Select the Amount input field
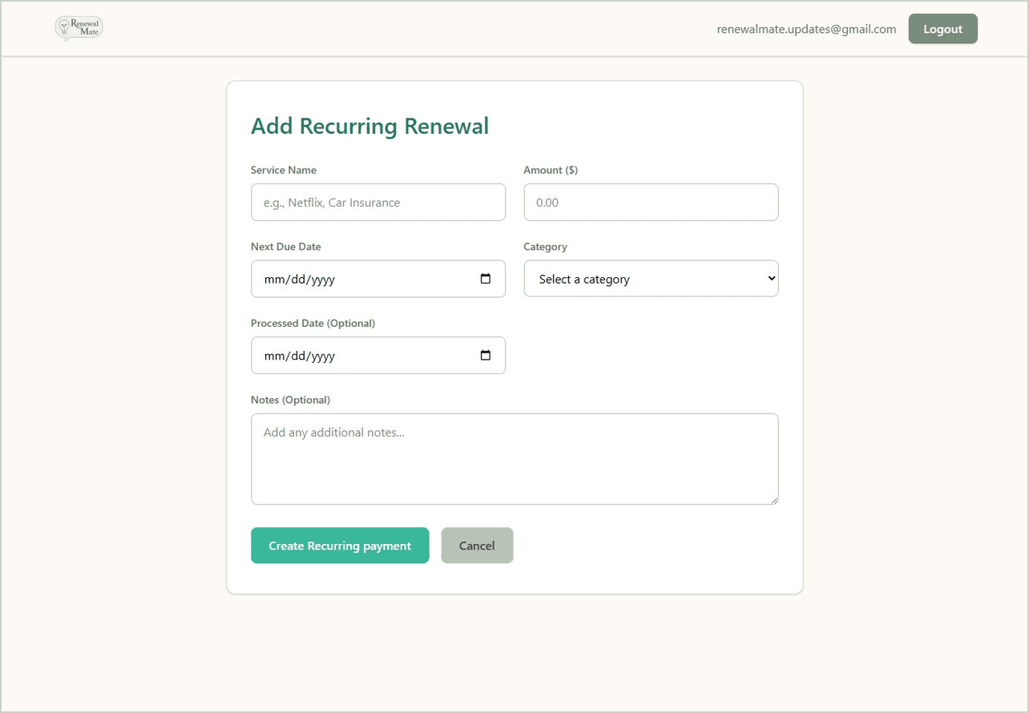The image size is (1029, 713). point(651,202)
